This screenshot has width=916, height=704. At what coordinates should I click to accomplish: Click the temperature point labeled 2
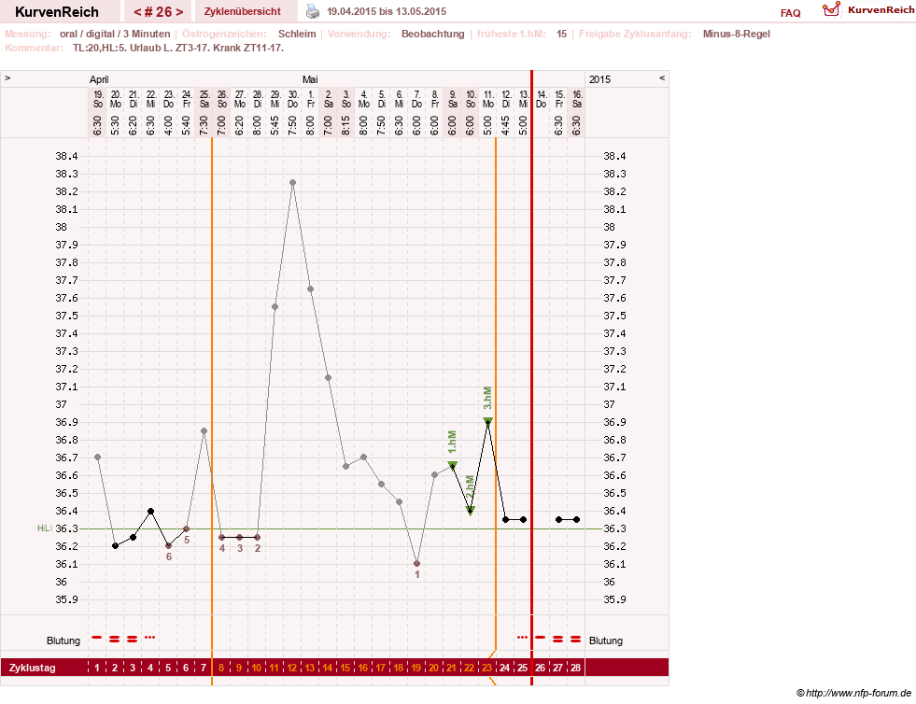point(258,538)
